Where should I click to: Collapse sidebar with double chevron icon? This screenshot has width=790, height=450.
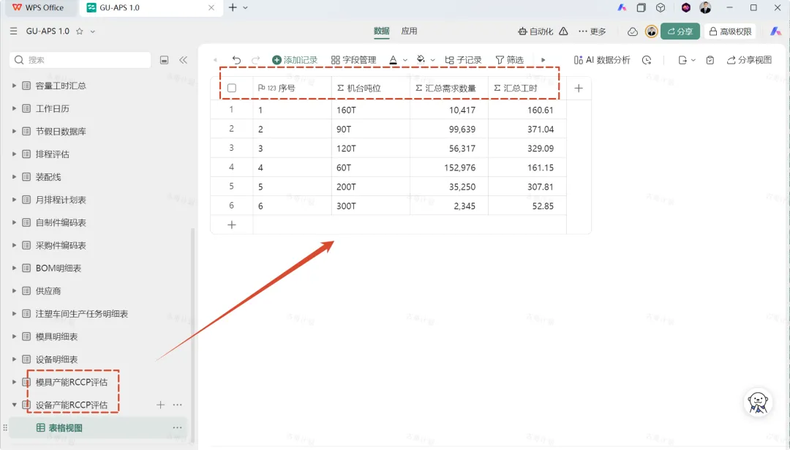184,60
